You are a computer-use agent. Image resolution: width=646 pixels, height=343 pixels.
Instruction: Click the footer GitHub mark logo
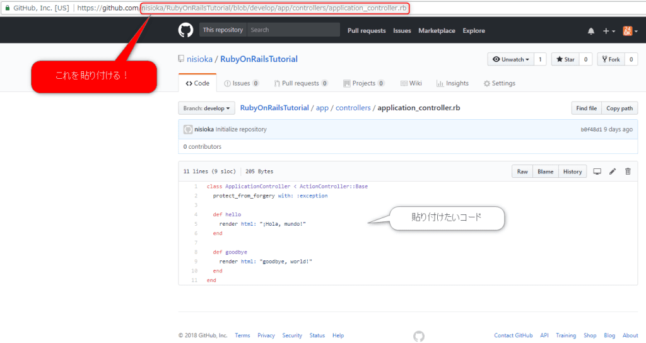coord(419,336)
